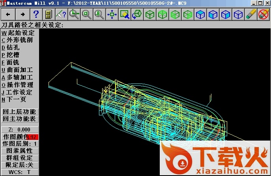Select the dynamic rotate cube icon
Viewport: 271px width, 176px height.
pyautogui.click(x=137, y=14)
